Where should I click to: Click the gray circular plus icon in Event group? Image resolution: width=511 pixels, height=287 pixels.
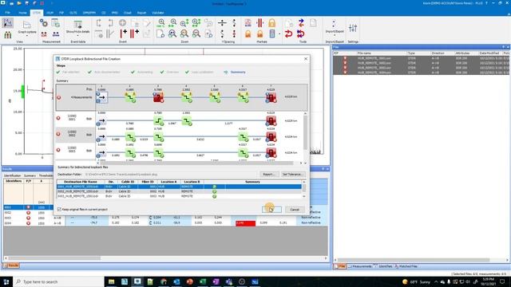122,23
